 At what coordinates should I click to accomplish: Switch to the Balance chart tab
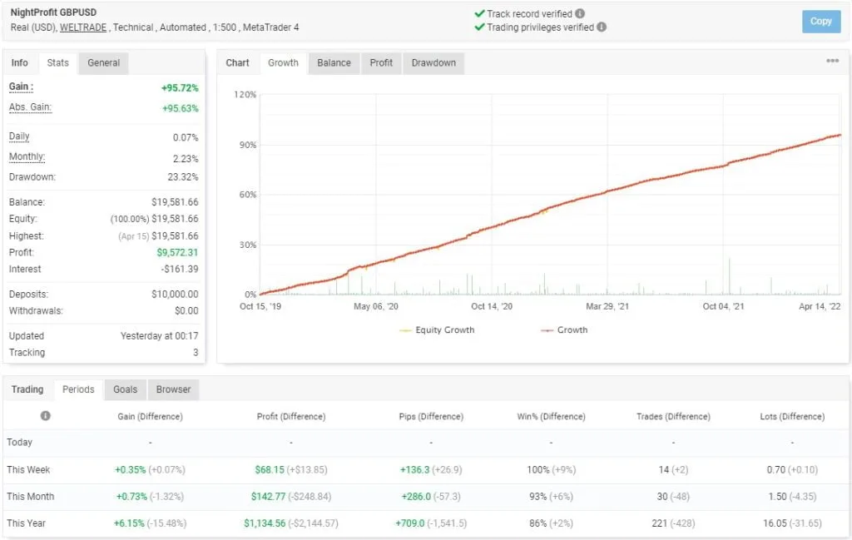[333, 62]
